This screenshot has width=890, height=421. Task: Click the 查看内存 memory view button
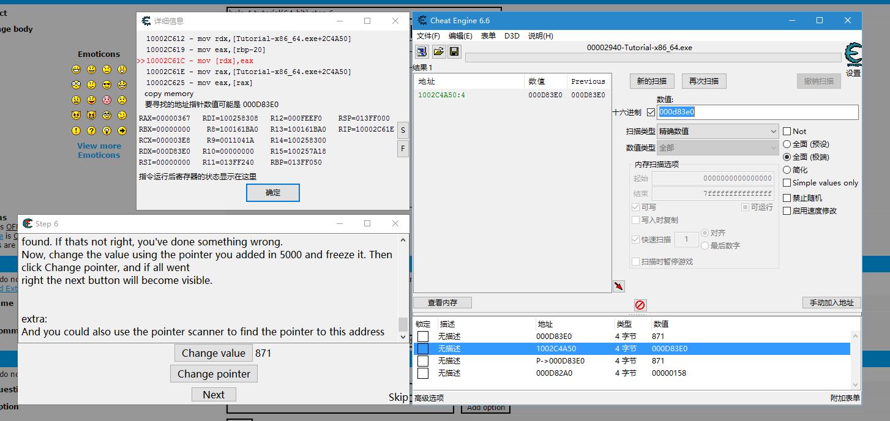[x=443, y=302]
